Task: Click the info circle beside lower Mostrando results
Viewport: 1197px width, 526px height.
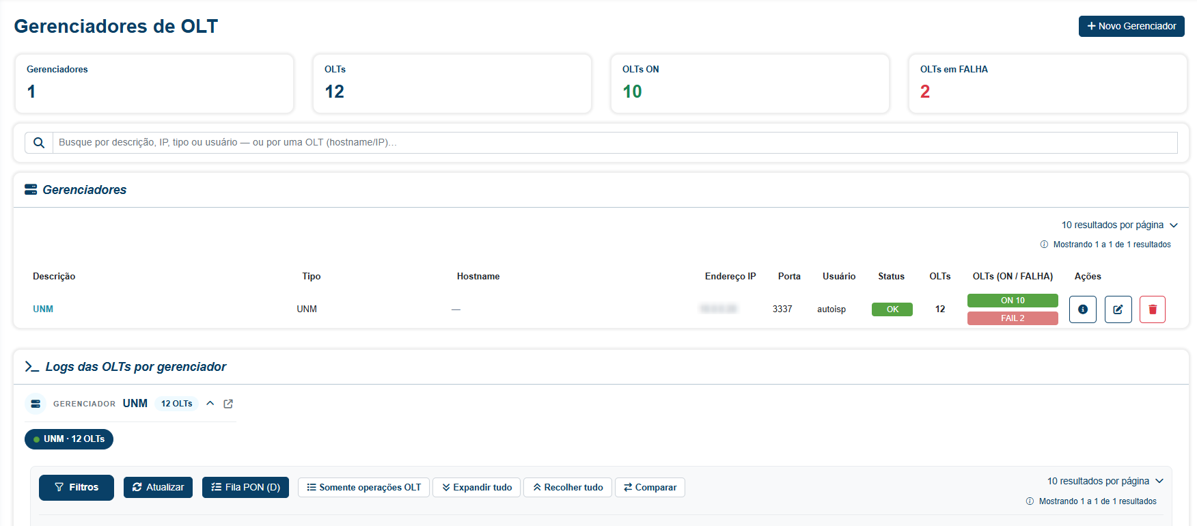Action: click(1030, 501)
